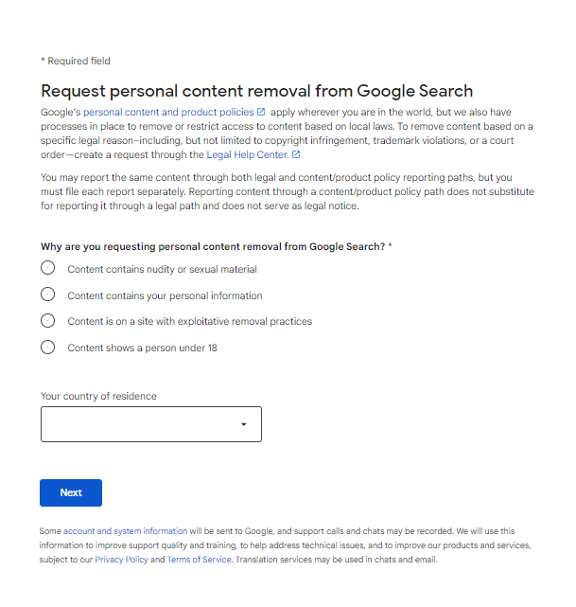Click the 'Your country of residence' label

98,396
